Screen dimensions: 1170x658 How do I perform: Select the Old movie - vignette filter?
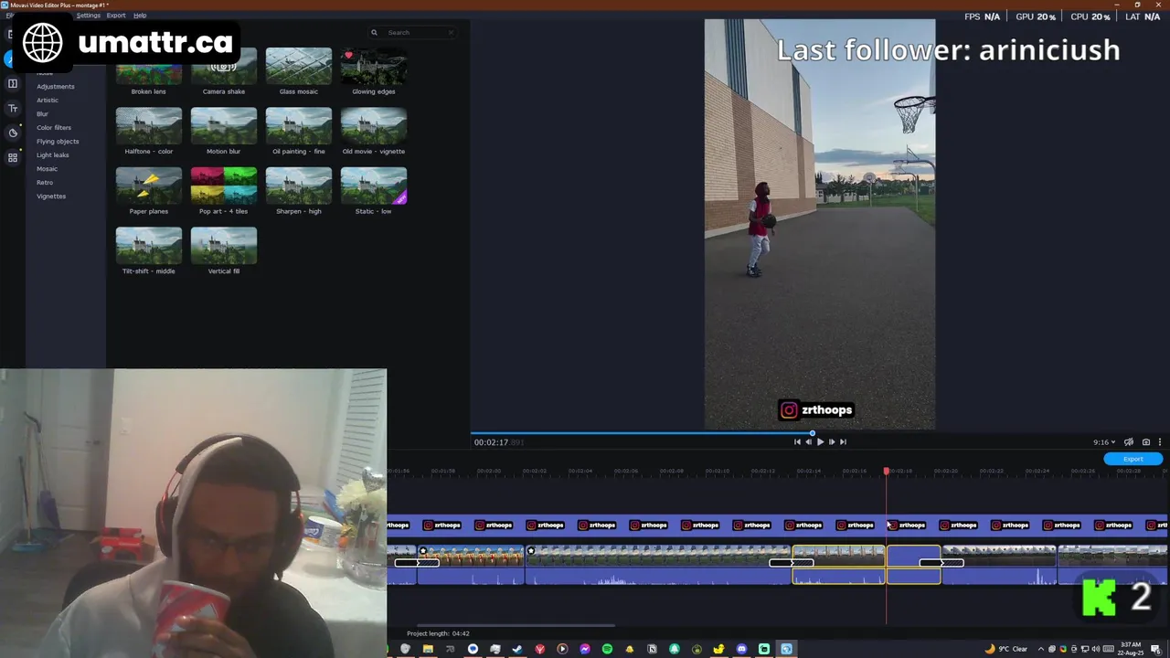pos(374,126)
